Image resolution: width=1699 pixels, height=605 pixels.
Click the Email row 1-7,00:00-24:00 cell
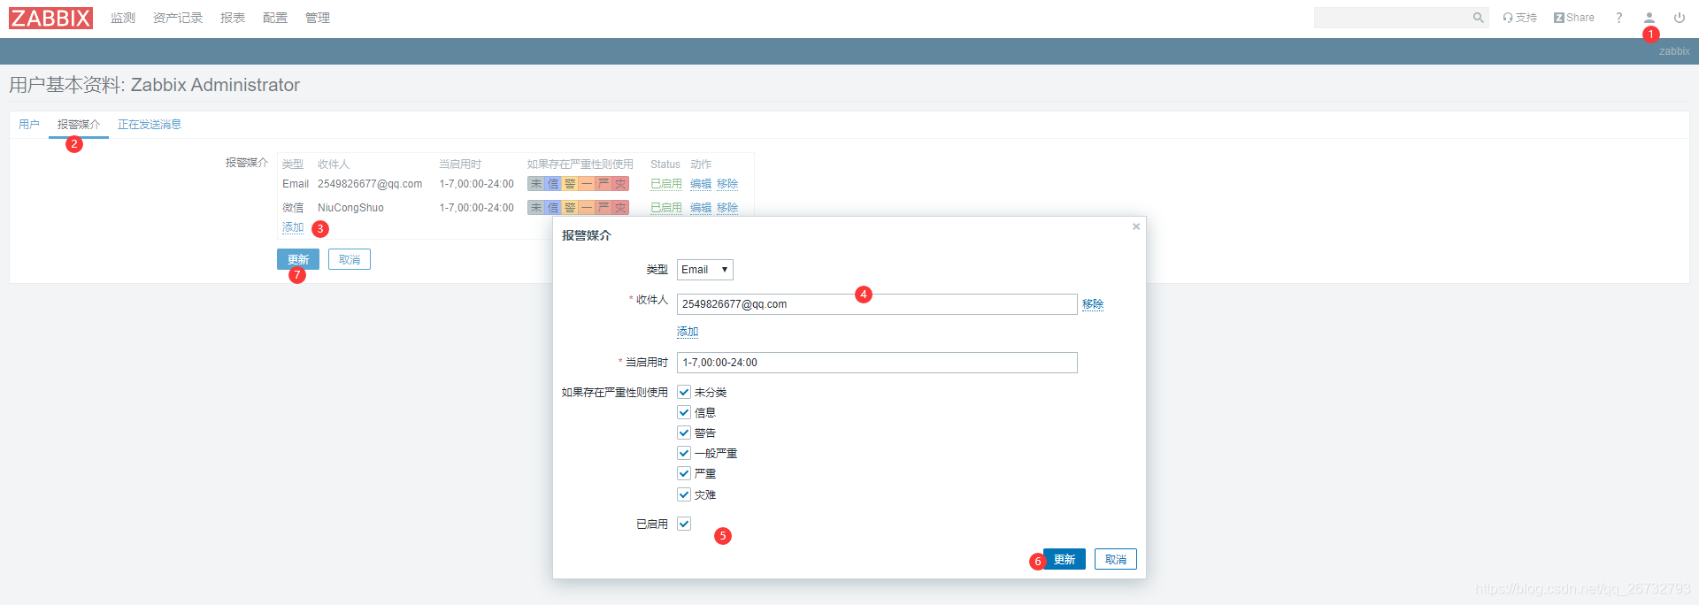(476, 184)
